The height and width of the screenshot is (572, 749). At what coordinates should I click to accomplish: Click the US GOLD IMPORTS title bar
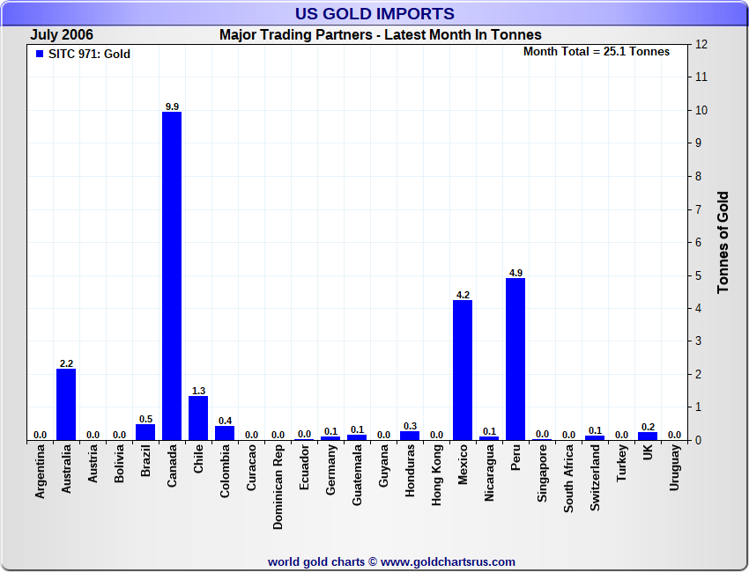click(374, 14)
